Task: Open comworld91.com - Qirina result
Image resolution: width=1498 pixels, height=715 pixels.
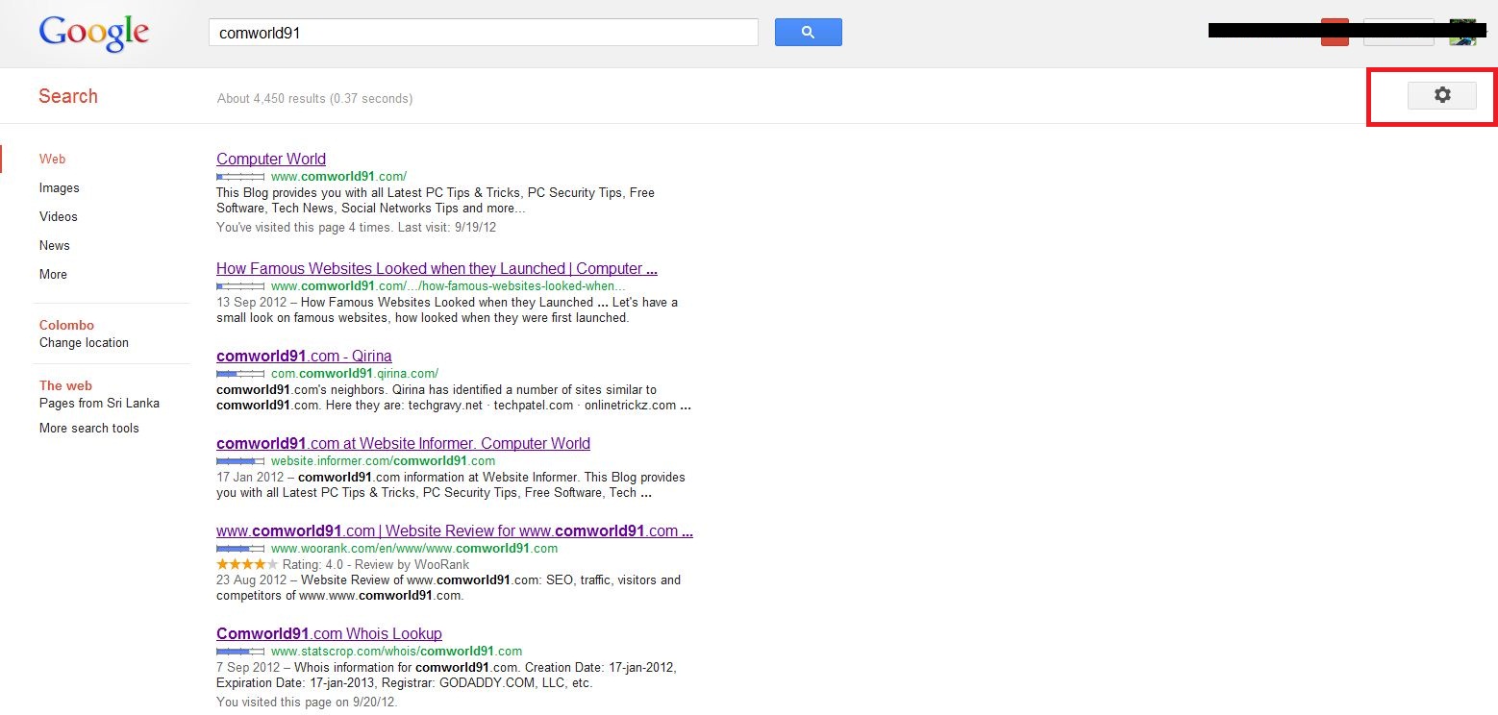Action: click(304, 356)
